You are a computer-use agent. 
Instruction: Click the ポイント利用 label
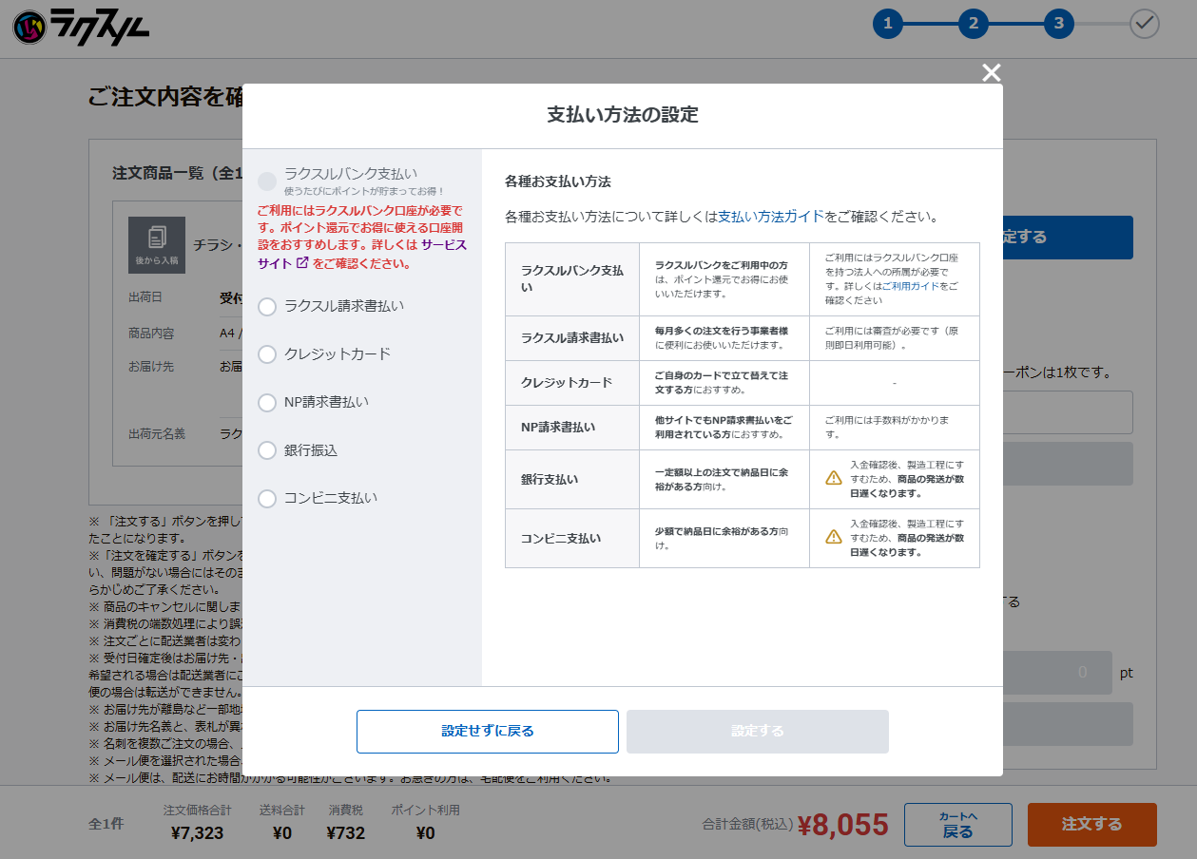(425, 811)
